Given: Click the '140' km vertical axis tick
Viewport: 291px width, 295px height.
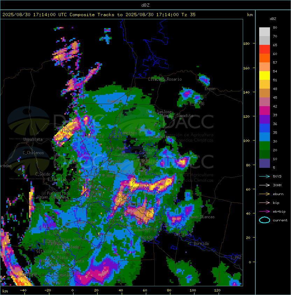Looking at the screenshot, I should (x=246, y=92).
